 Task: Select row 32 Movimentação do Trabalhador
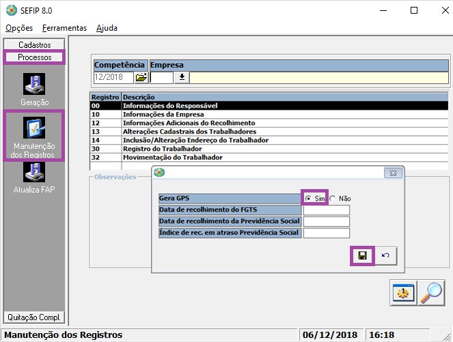269,158
